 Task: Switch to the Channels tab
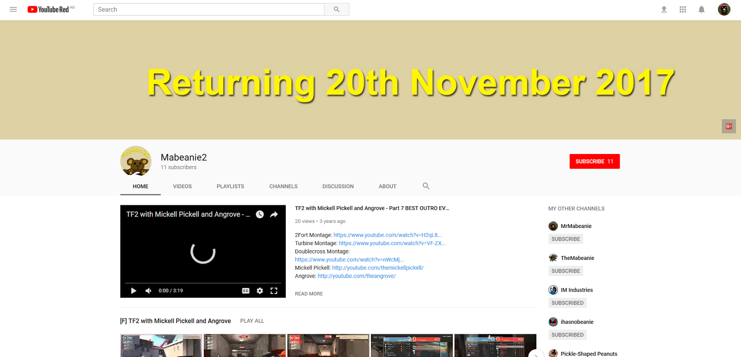click(x=283, y=186)
